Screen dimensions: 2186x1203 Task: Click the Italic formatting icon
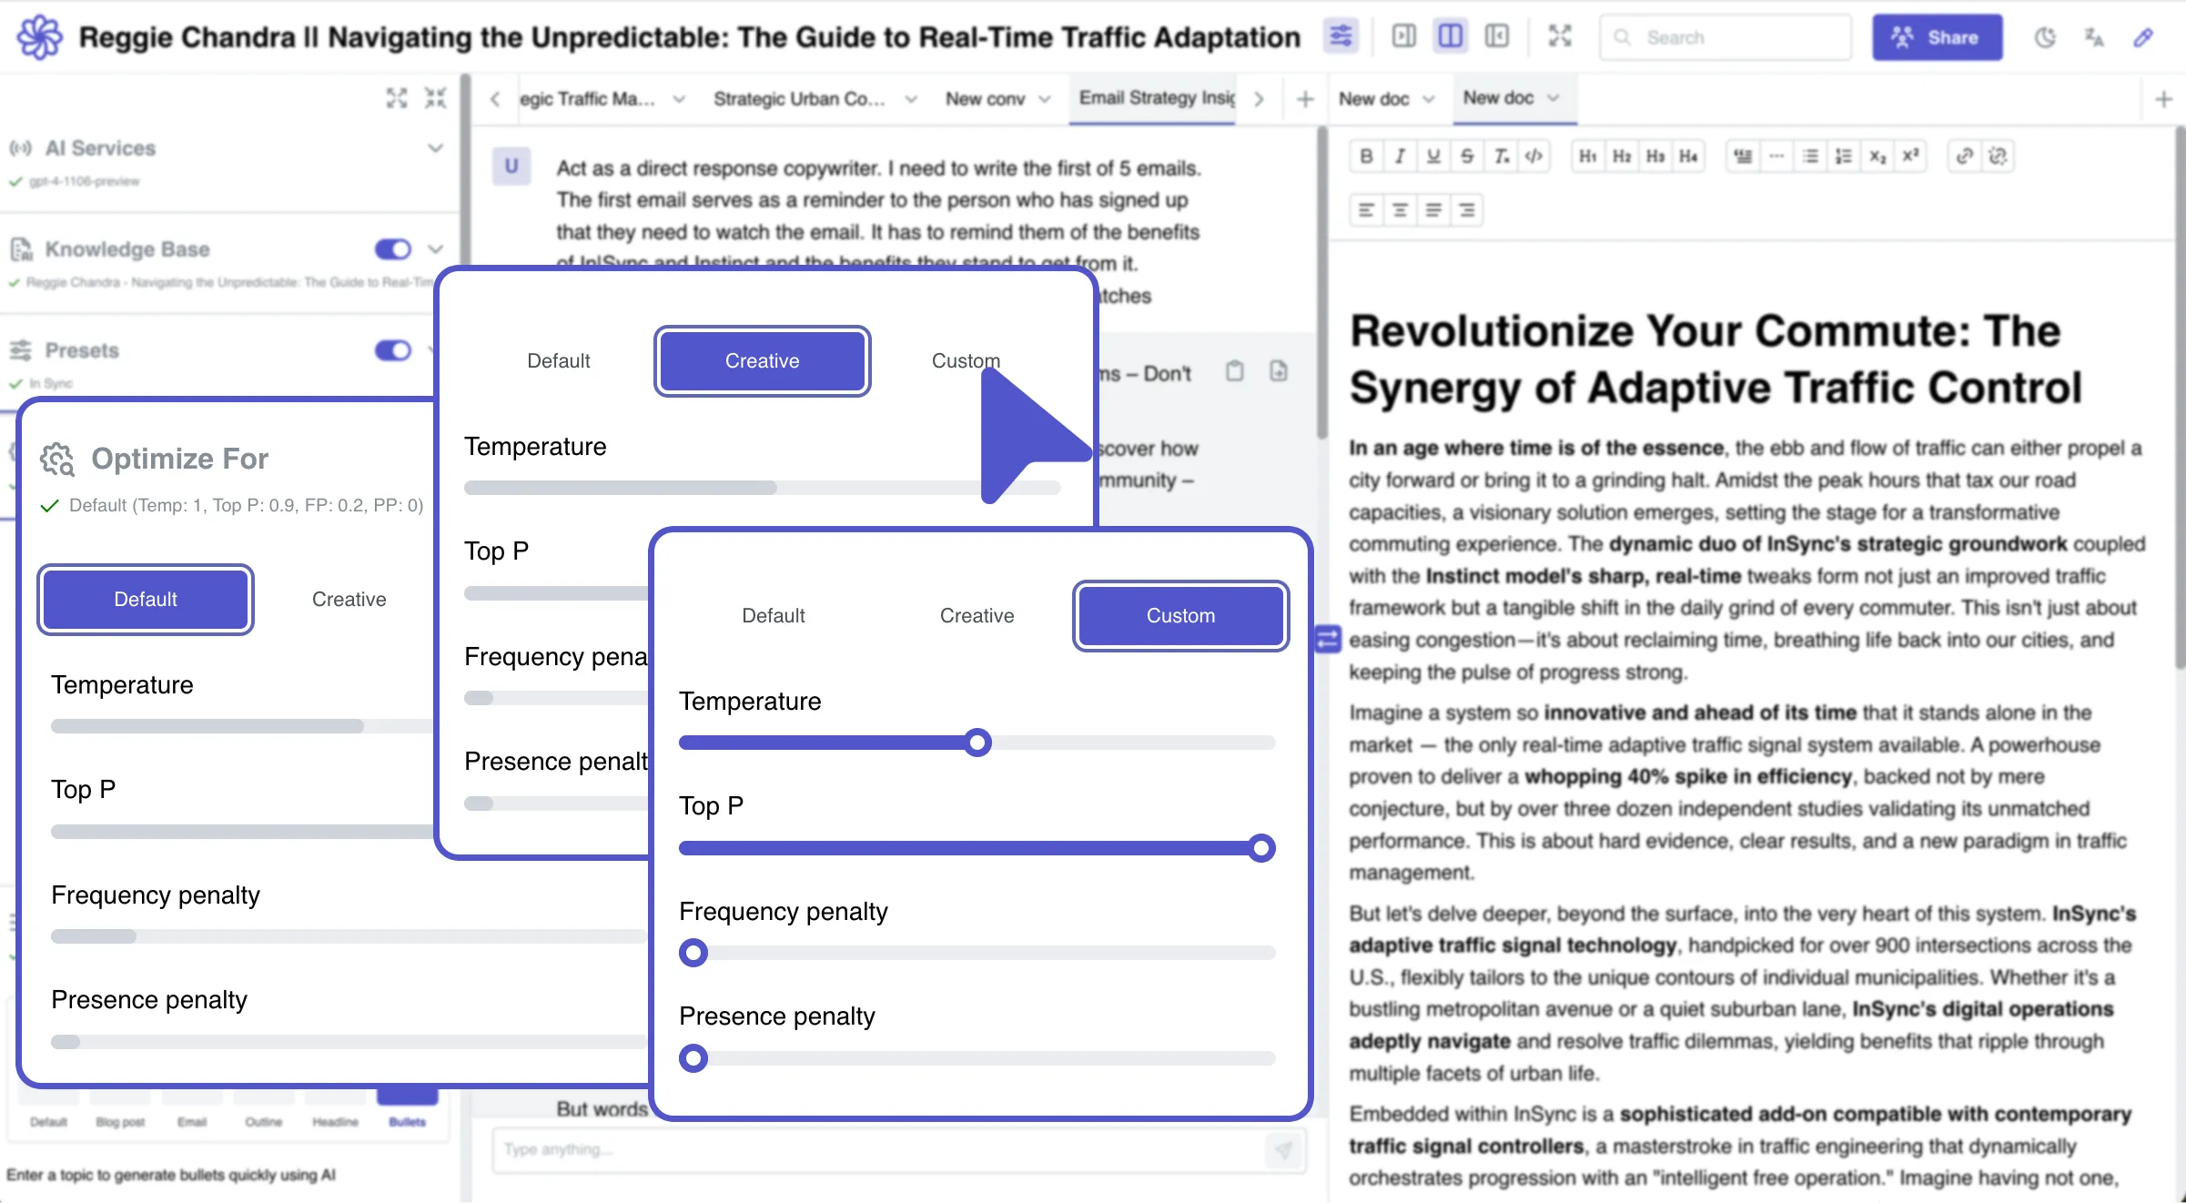1400,157
